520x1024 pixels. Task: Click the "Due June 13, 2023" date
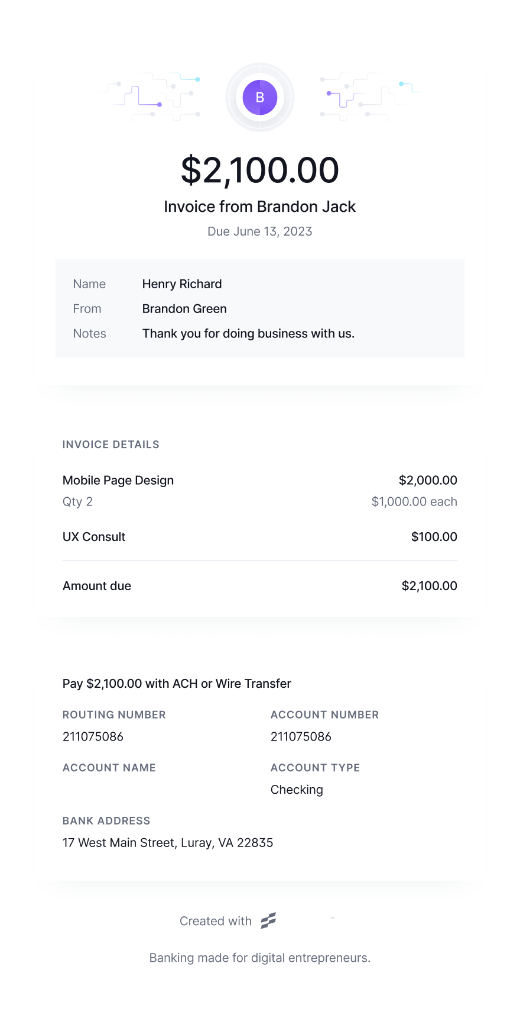click(x=260, y=231)
